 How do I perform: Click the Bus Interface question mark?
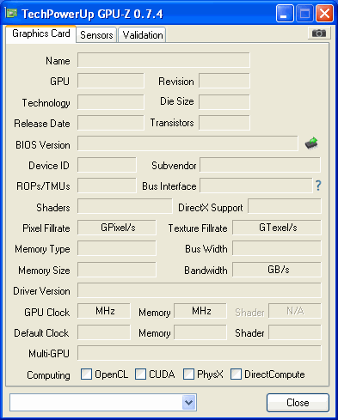[318, 186]
